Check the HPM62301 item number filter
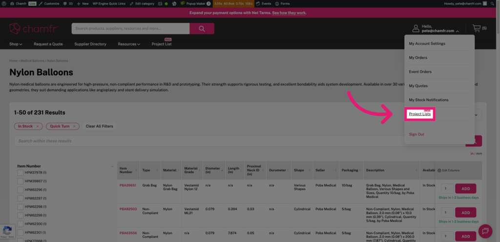The height and width of the screenshot is (242, 500). click(21, 232)
